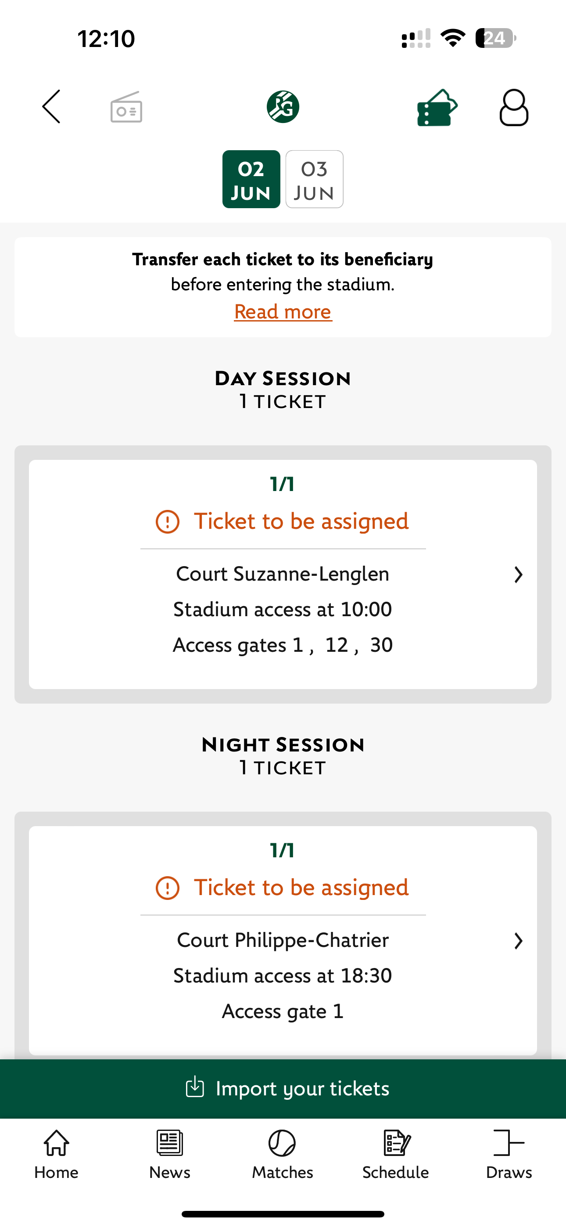The width and height of the screenshot is (566, 1228).
Task: Tap the Roland-Garros logo
Action: click(x=283, y=107)
